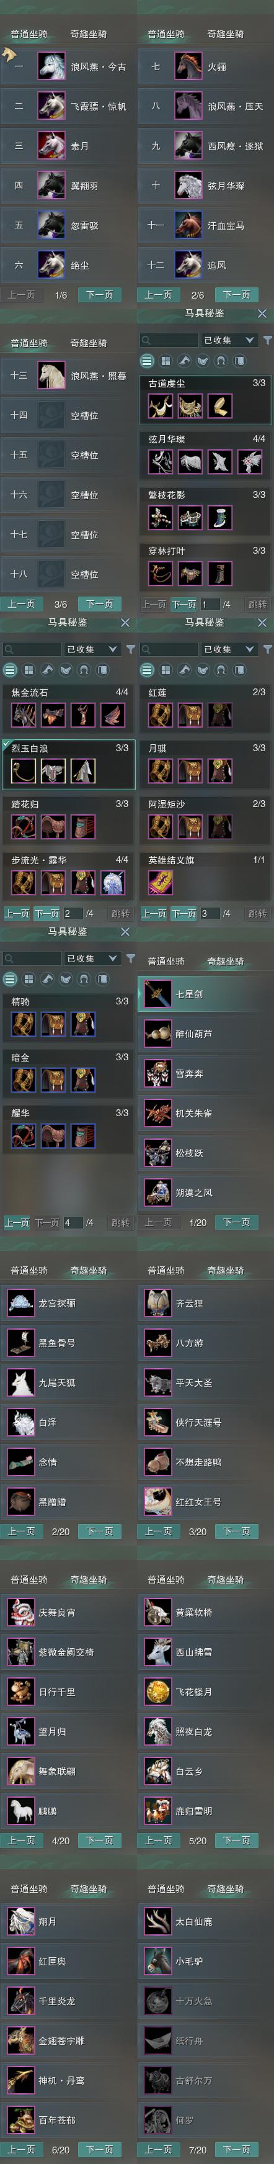Toggle the checked 烈玉白浪 gear set

pos(68,764)
